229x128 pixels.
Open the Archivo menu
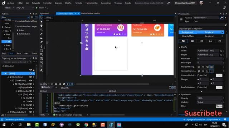pyautogui.click(x=11, y=3)
